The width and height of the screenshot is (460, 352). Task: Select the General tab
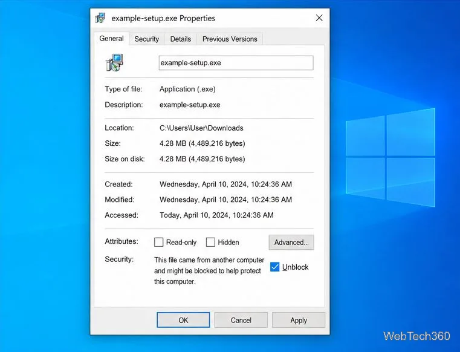[111, 39]
